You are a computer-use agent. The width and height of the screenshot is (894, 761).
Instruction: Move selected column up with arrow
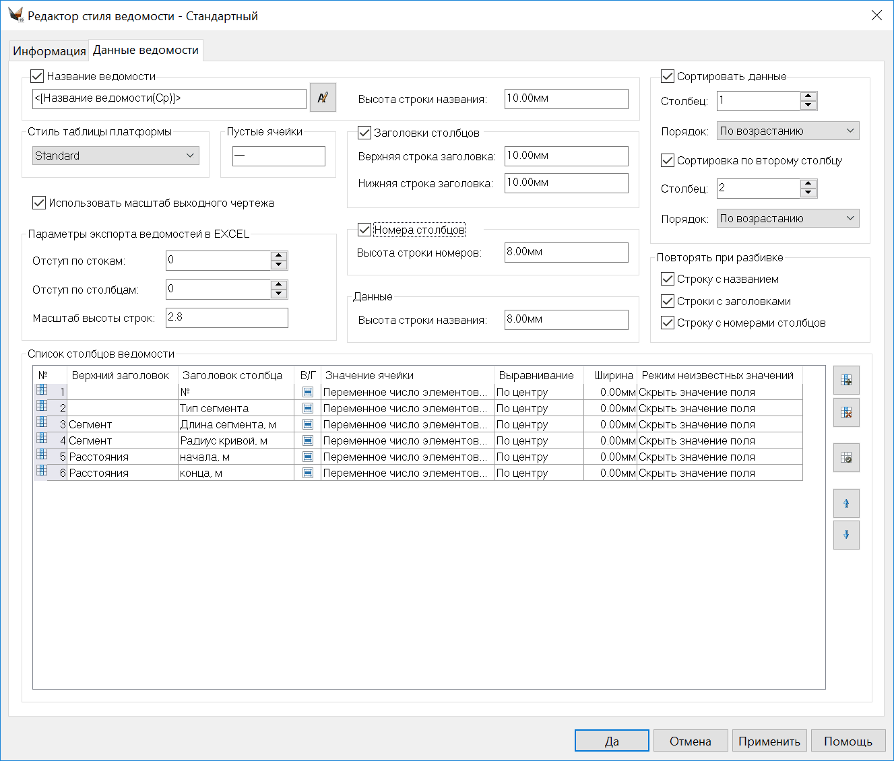tap(846, 504)
